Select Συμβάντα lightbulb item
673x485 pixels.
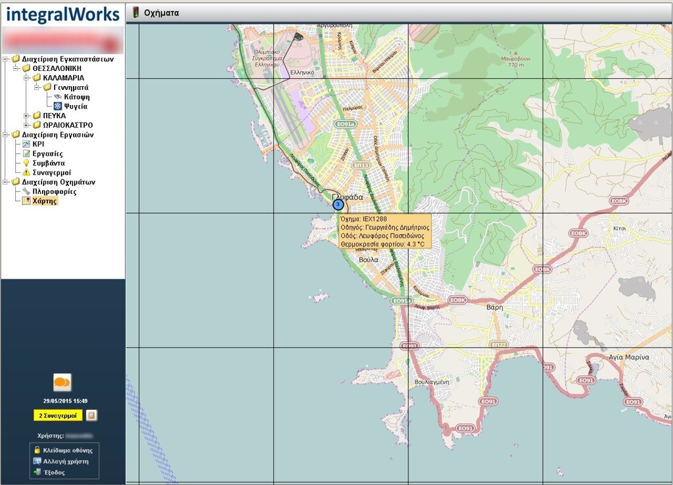(48, 163)
